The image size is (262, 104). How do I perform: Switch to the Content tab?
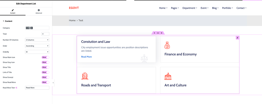[13, 11]
